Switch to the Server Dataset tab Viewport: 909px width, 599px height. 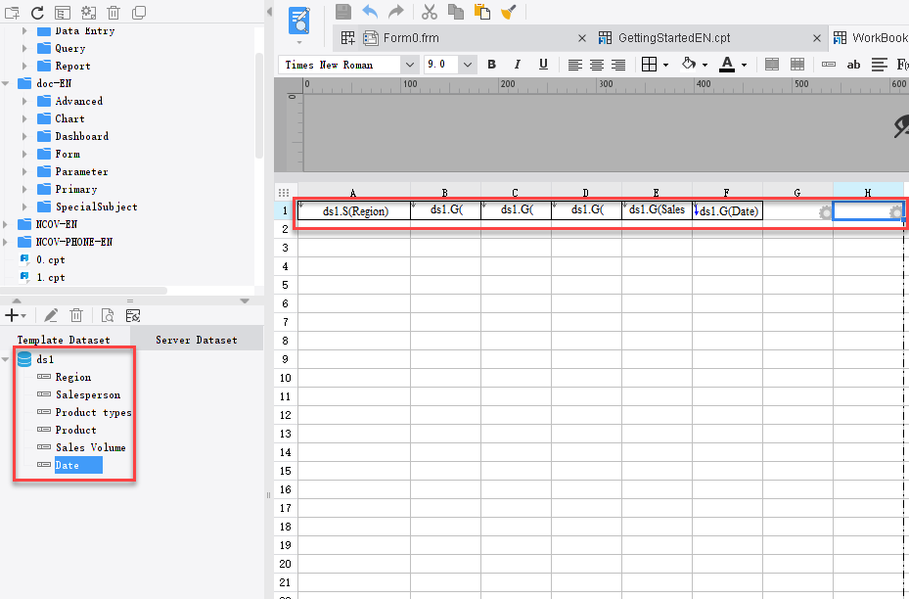196,340
